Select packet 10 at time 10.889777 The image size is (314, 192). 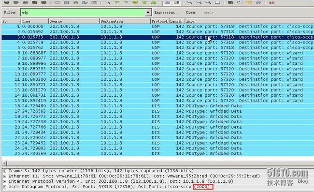[x=158, y=74]
